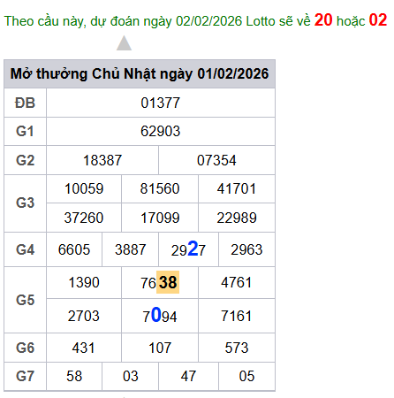
Task: Select G3 number 10059
Action: pyautogui.click(x=84, y=188)
